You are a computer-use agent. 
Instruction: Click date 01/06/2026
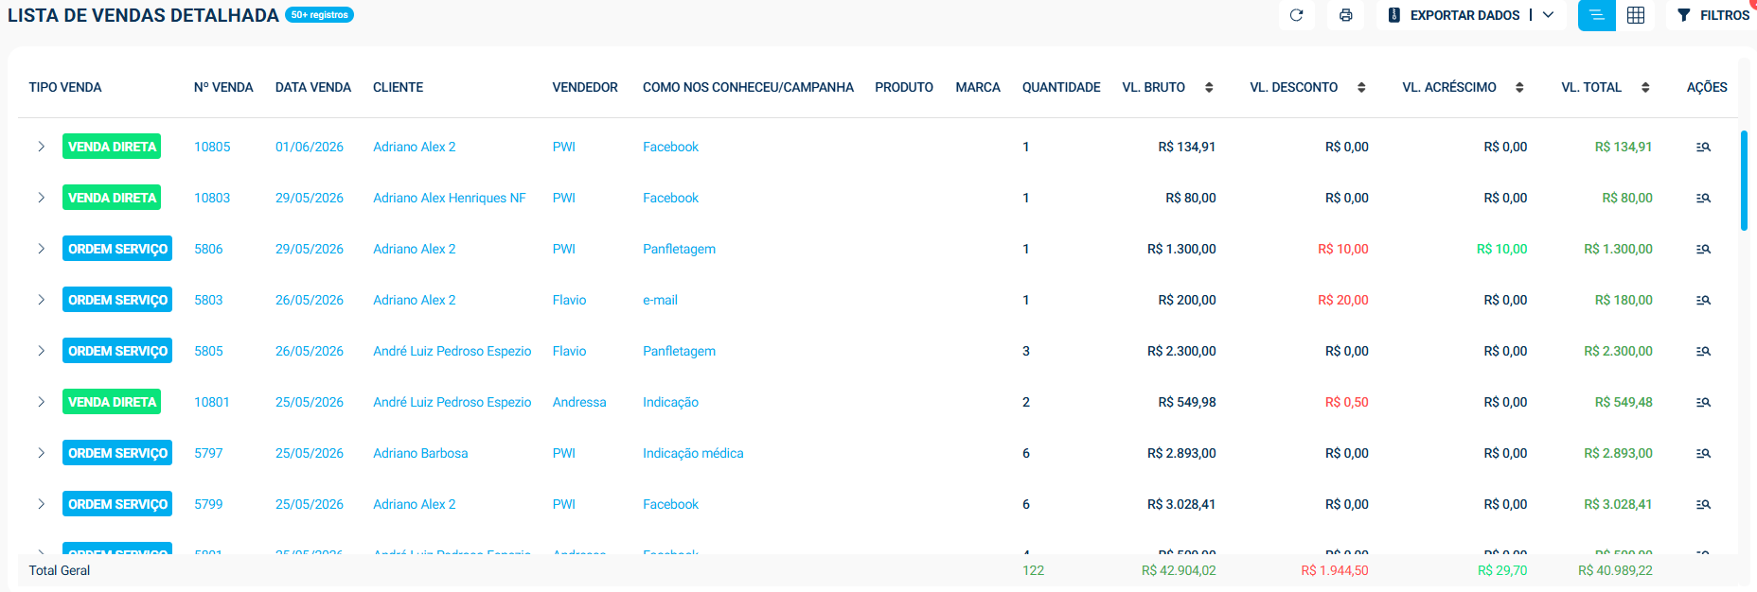pyautogui.click(x=310, y=147)
